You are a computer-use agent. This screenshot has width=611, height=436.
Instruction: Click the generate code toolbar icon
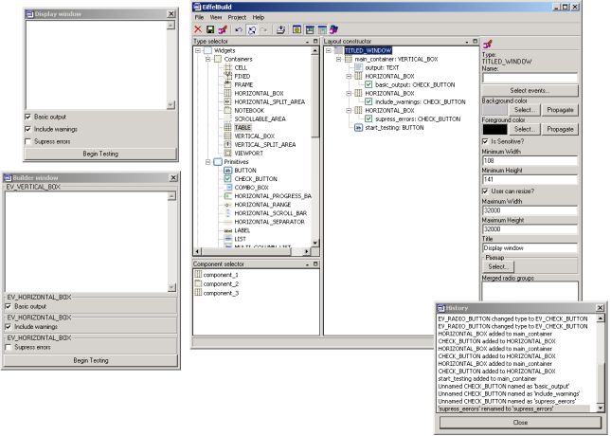[x=280, y=29]
